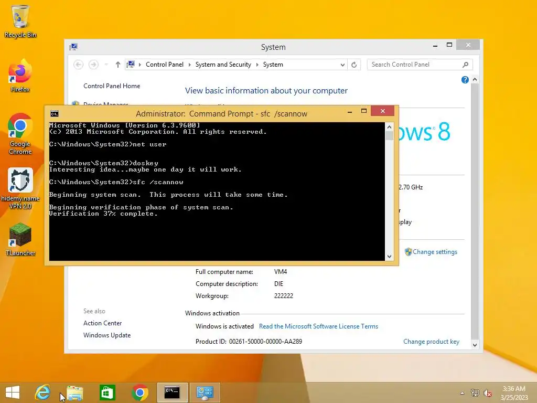The width and height of the screenshot is (537, 403).
Task: Launch Firefox from the desktop shortcut
Action: pos(20,76)
